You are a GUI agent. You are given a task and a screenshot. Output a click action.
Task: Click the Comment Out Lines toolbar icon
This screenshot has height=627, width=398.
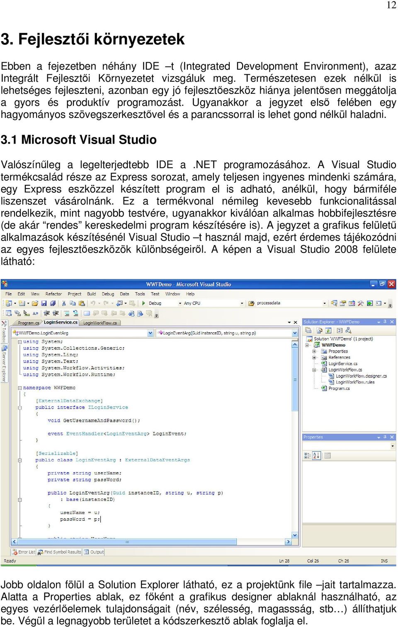(x=67, y=313)
